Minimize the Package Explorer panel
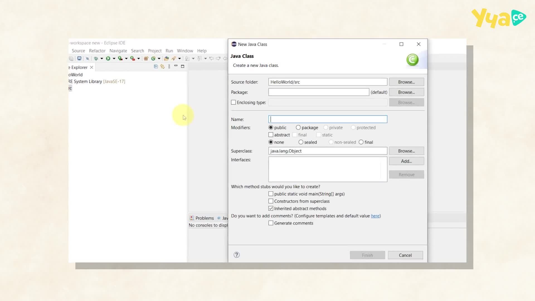The height and width of the screenshot is (301, 535). click(x=176, y=66)
